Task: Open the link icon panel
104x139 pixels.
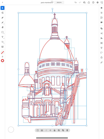Action: click(x=101, y=62)
